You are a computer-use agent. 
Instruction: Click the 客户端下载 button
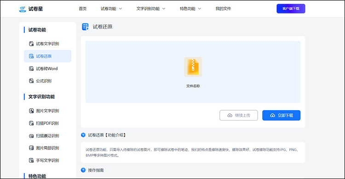291,9
